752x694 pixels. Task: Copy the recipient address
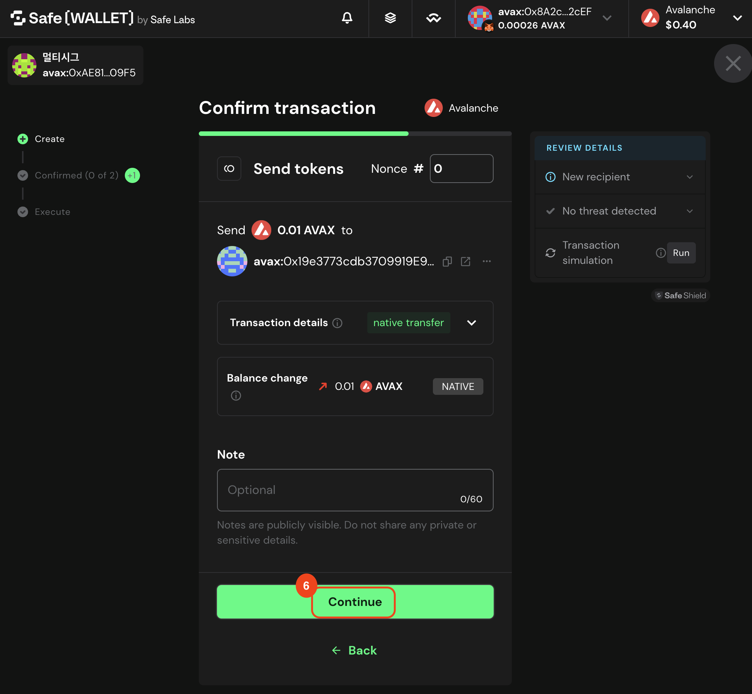pyautogui.click(x=447, y=262)
